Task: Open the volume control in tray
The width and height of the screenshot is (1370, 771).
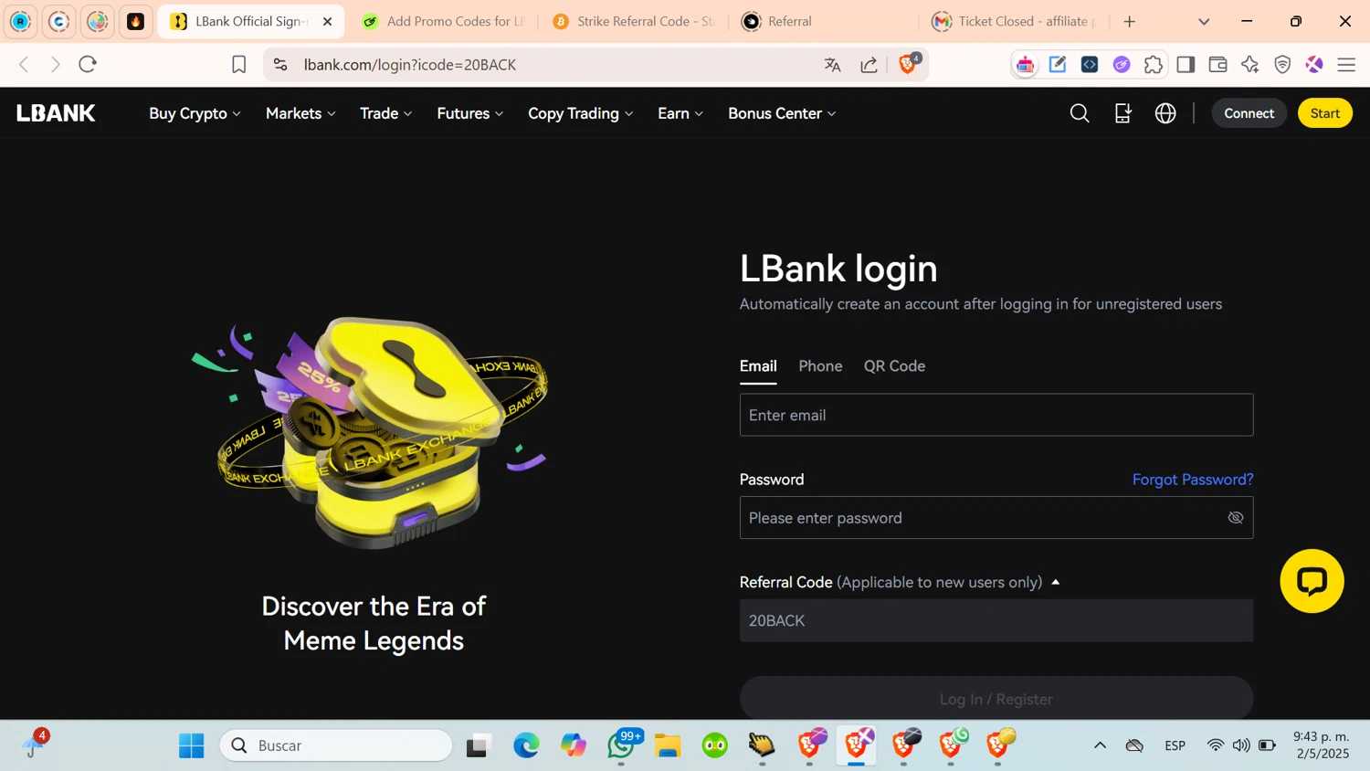Action: click(1240, 745)
